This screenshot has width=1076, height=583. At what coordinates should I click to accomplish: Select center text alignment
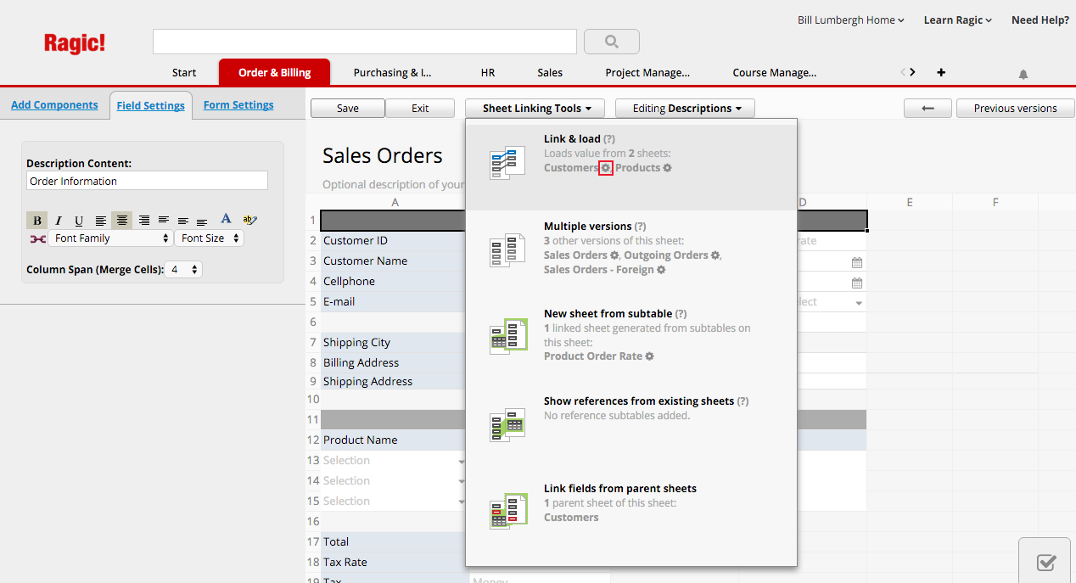point(122,221)
